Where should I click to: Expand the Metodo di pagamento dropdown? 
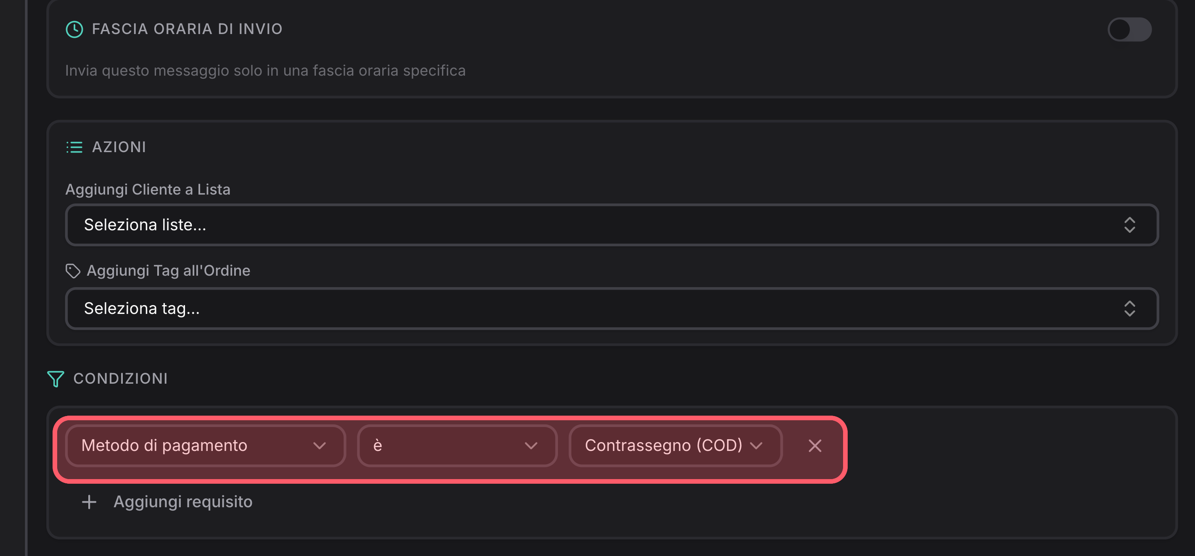coord(206,445)
